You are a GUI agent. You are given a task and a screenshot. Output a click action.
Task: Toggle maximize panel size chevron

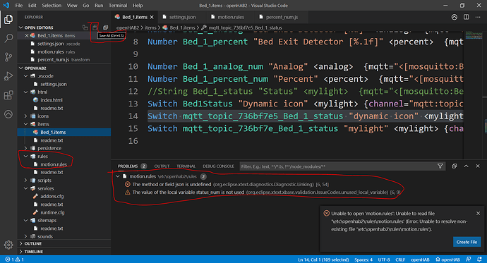click(x=467, y=166)
